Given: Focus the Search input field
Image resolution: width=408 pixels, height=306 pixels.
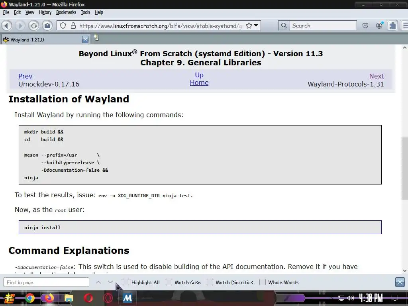Looking at the screenshot, I should [323, 25].
